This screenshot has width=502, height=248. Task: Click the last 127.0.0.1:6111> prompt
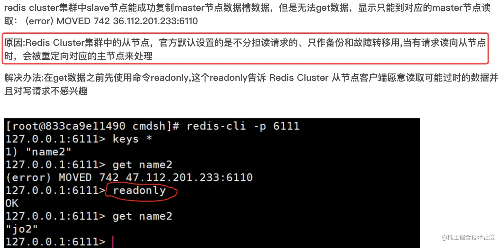[55, 242]
